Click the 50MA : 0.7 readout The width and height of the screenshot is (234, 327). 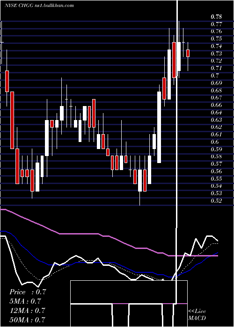28,320
